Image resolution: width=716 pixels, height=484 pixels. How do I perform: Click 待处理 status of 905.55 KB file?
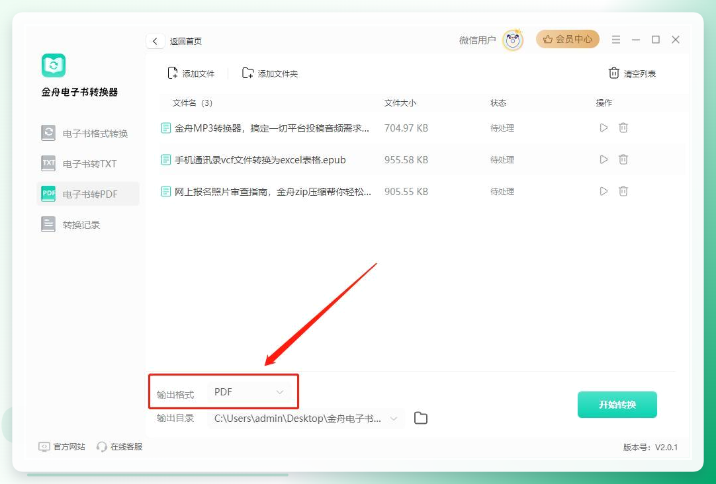502,192
